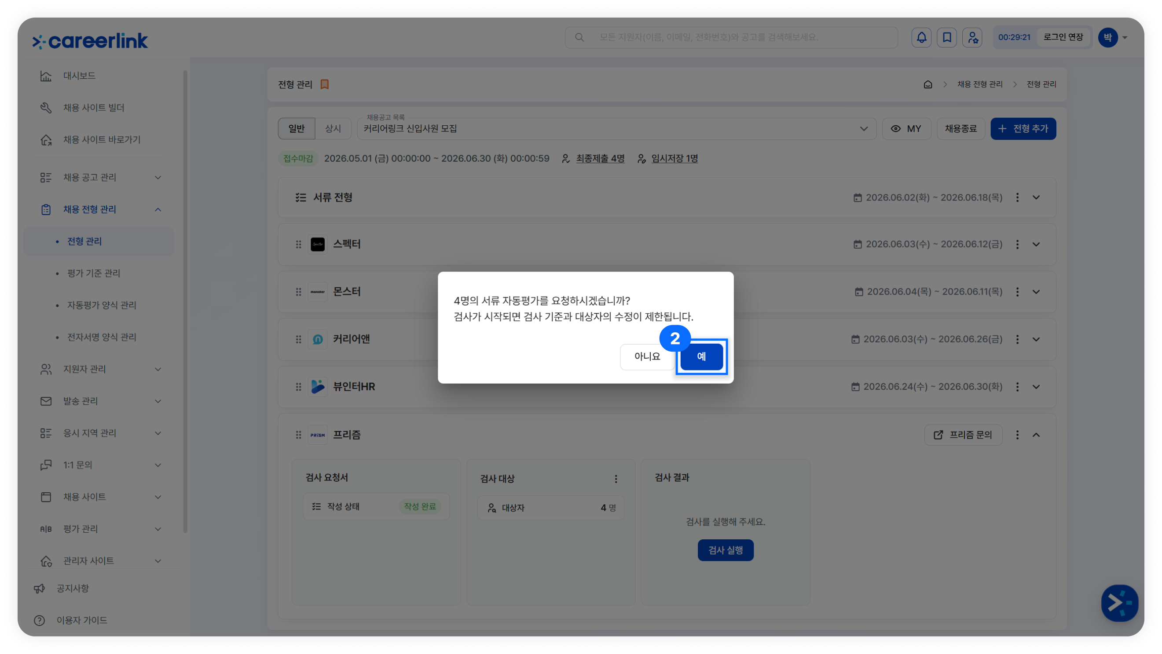
Task: Open the bookmarks icon in header
Action: (x=946, y=37)
